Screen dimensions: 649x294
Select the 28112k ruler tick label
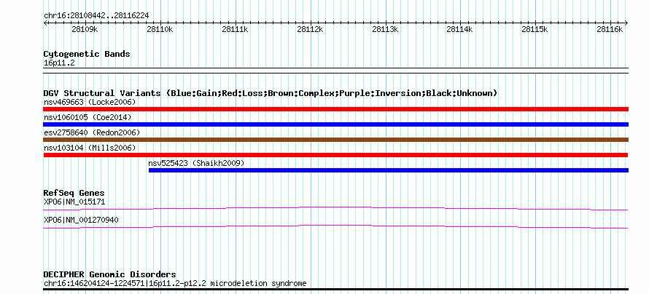click(310, 29)
